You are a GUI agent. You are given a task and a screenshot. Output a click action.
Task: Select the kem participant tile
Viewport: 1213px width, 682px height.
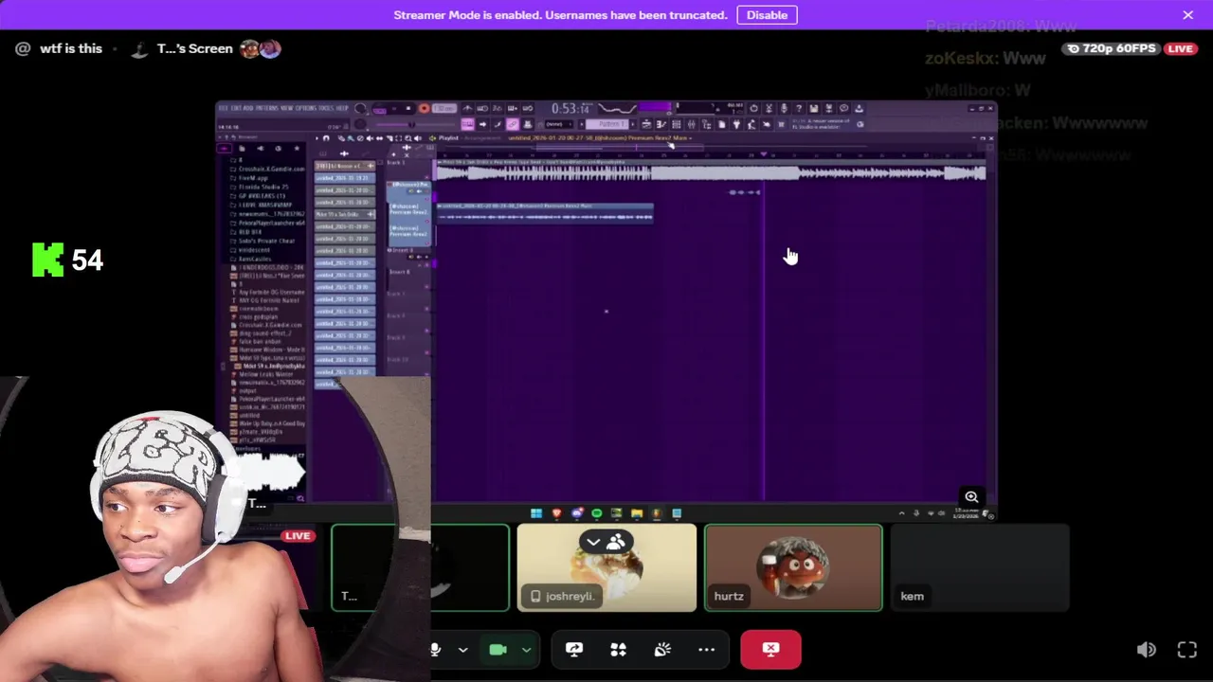point(980,567)
